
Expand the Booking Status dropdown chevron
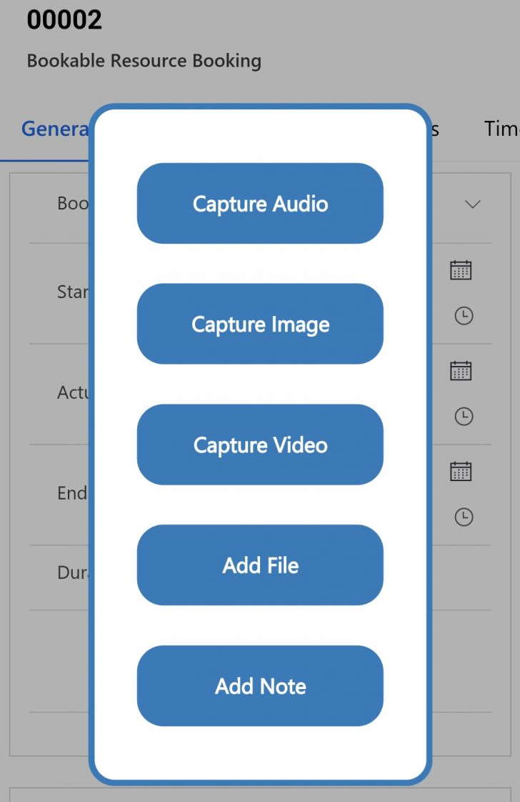[x=472, y=204]
